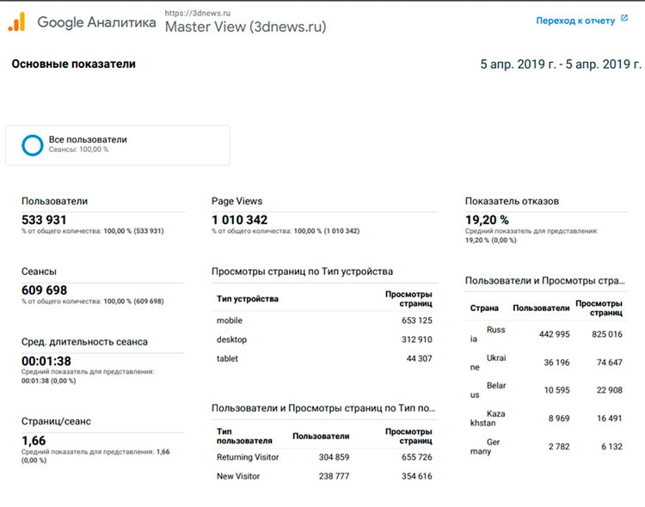Click the Google Analytics logo icon
The width and height of the screenshot is (645, 507).
[x=16, y=21]
